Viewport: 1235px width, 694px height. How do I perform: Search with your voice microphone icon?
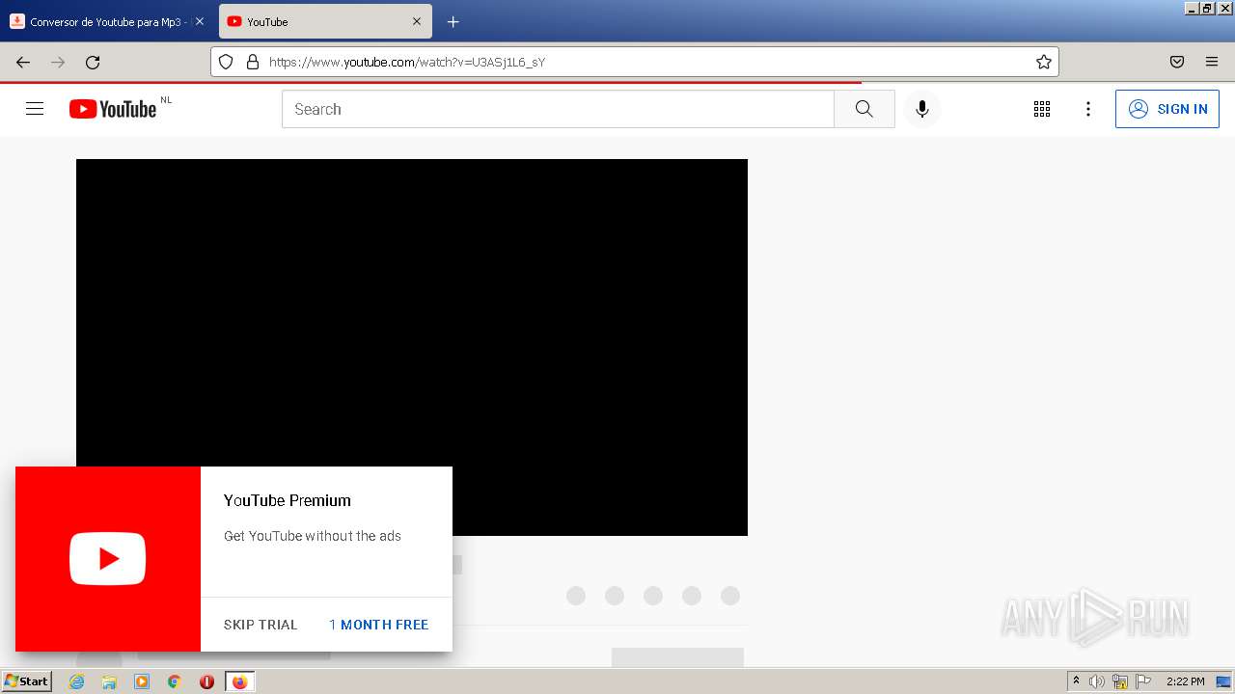pyautogui.click(x=922, y=109)
